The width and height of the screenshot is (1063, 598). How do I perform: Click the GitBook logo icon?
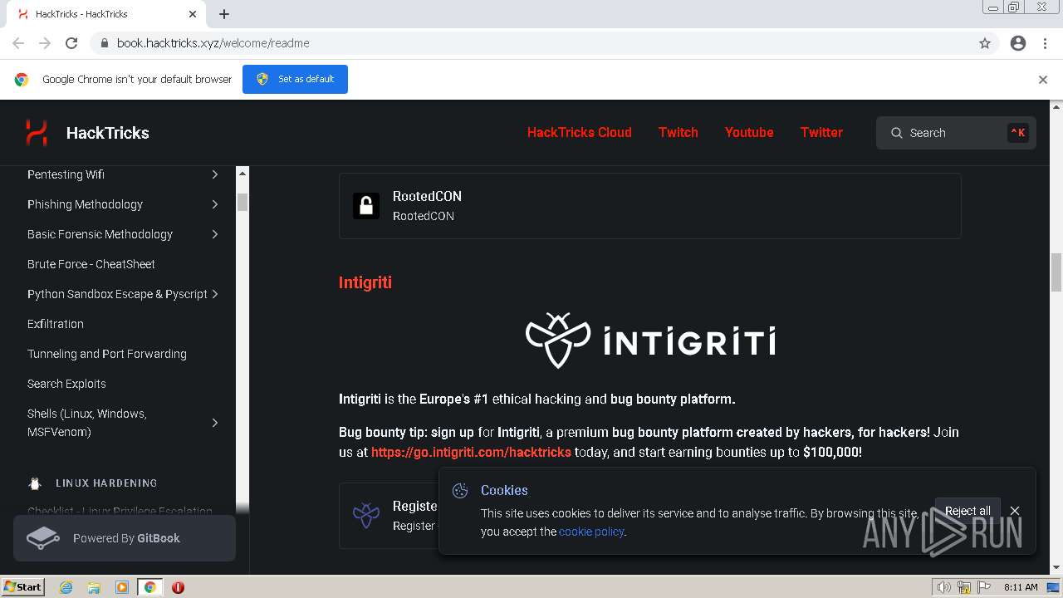coord(42,538)
